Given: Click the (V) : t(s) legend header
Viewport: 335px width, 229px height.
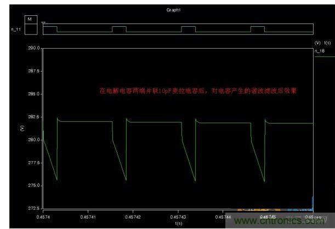Looking at the screenshot, I should [322, 42].
